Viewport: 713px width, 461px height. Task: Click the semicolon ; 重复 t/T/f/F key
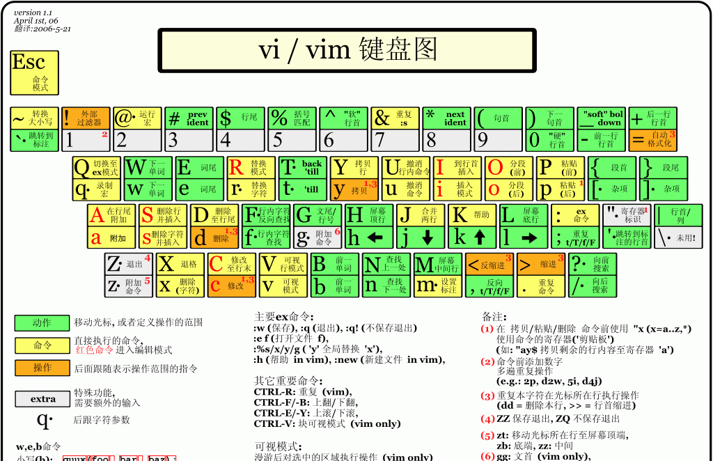(x=575, y=237)
